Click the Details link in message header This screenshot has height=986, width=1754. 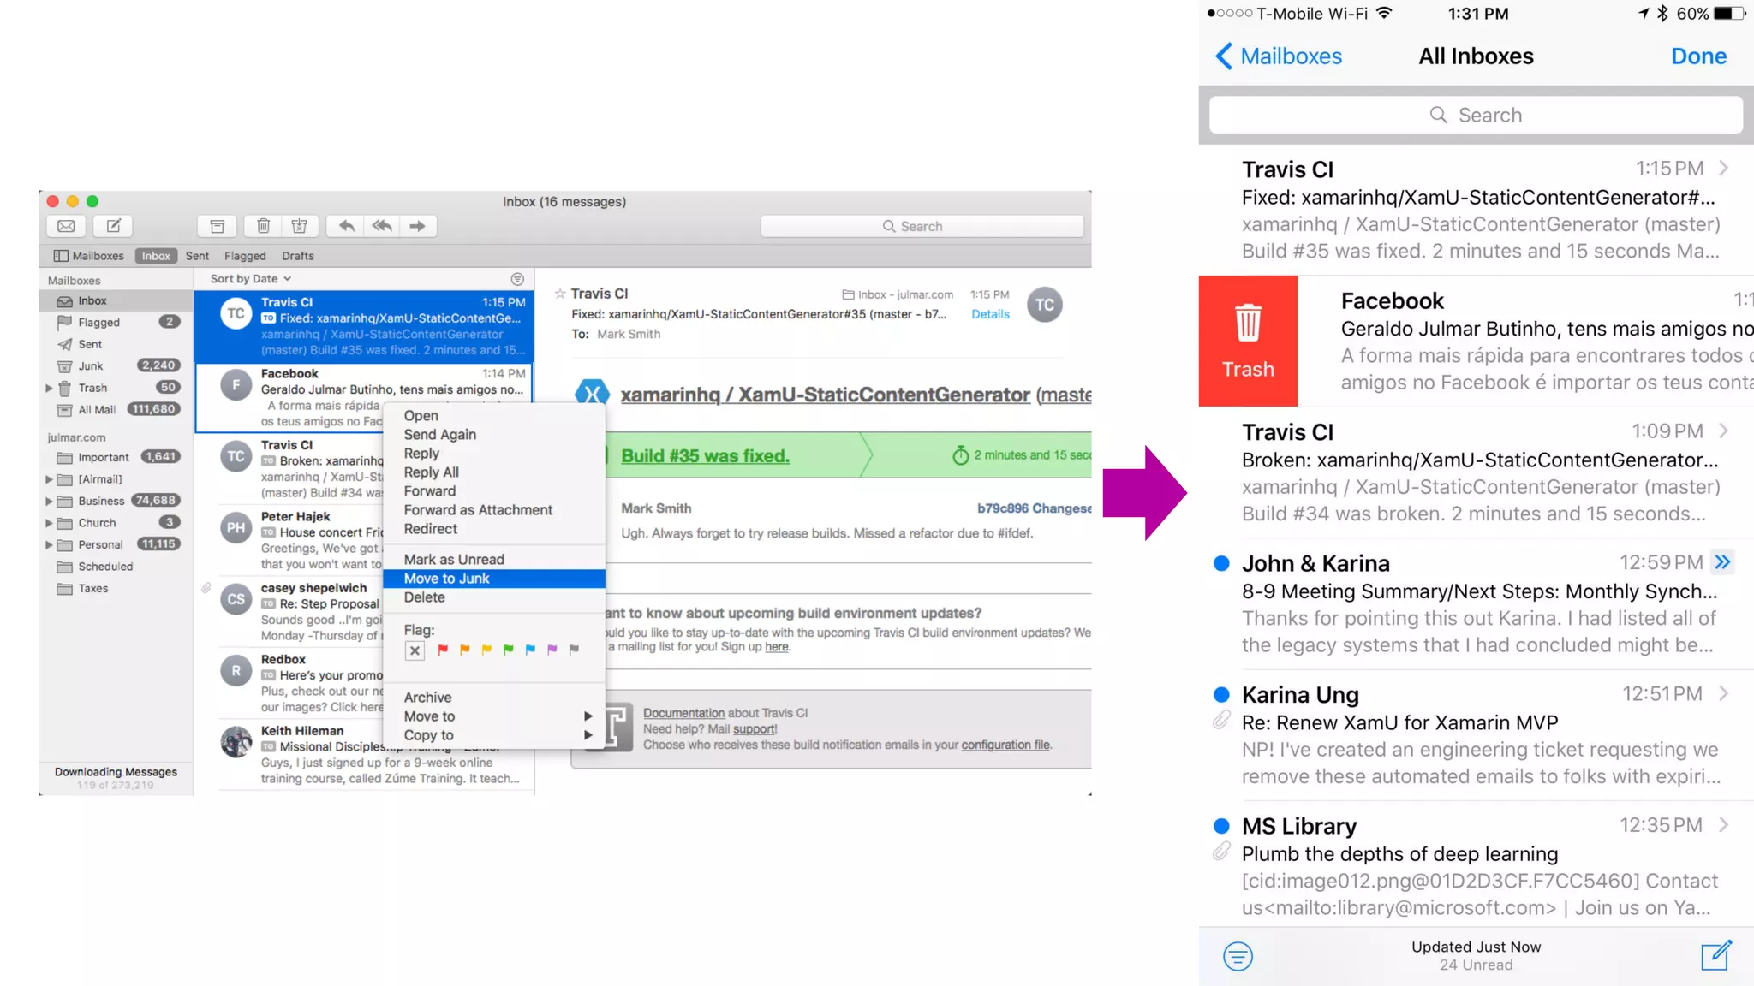(990, 314)
